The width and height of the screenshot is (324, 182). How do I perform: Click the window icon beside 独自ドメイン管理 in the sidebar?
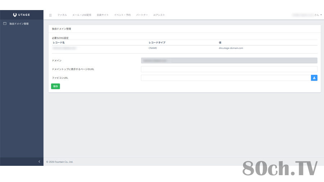pos(5,24)
